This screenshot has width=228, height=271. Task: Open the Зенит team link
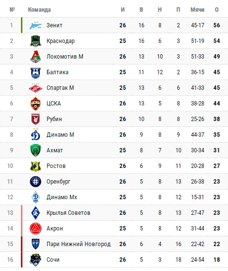pos(55,25)
